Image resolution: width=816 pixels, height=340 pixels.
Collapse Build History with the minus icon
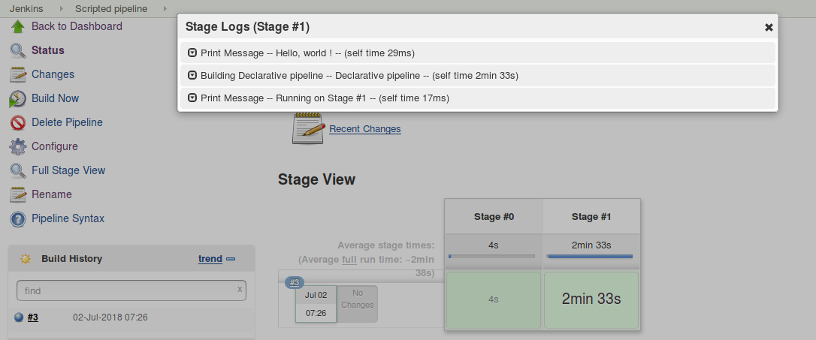coord(231,259)
